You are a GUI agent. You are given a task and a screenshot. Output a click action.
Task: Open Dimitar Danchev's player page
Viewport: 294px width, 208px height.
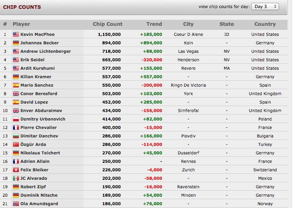39,136
